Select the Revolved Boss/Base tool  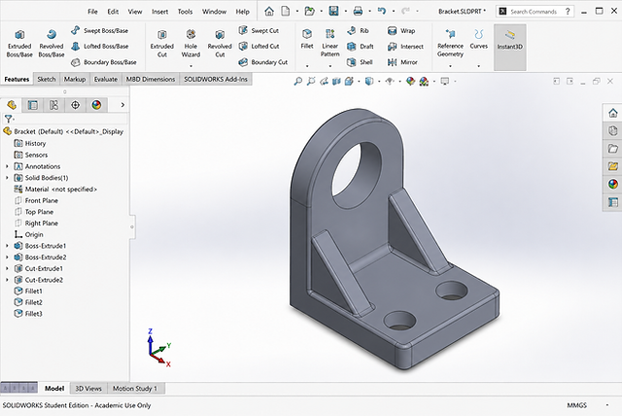52,44
